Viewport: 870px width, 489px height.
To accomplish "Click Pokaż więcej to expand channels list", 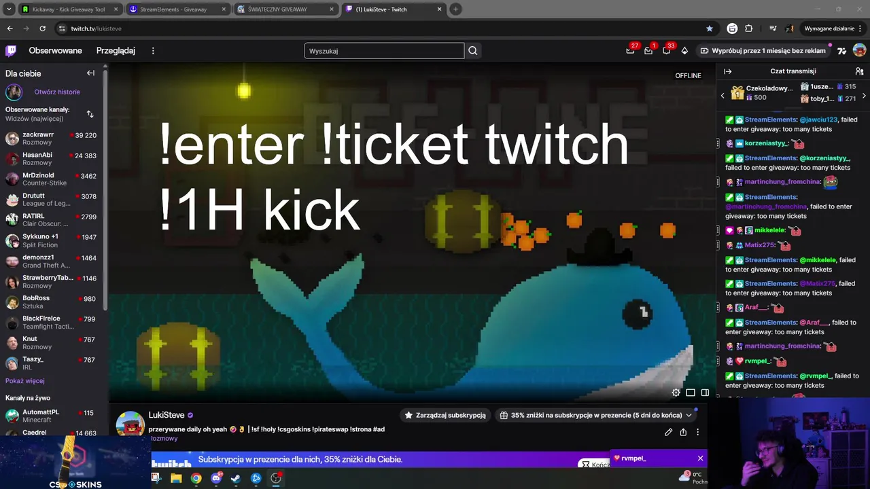I will click(x=25, y=381).
